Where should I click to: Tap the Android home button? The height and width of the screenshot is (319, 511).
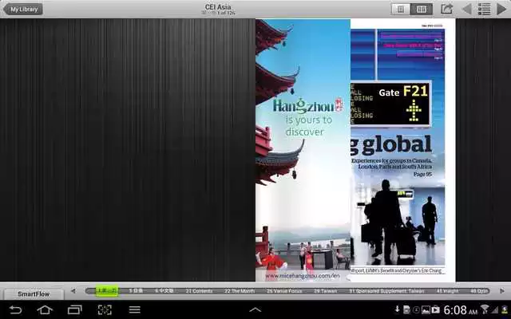tap(45, 309)
